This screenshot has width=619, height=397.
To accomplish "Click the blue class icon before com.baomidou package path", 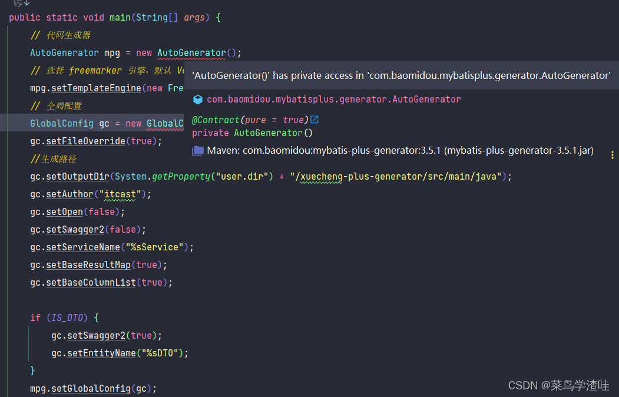I will point(197,100).
